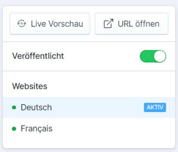Toggle the Veröffentlicht switch off
This screenshot has height=152, width=178.
coord(153,56)
